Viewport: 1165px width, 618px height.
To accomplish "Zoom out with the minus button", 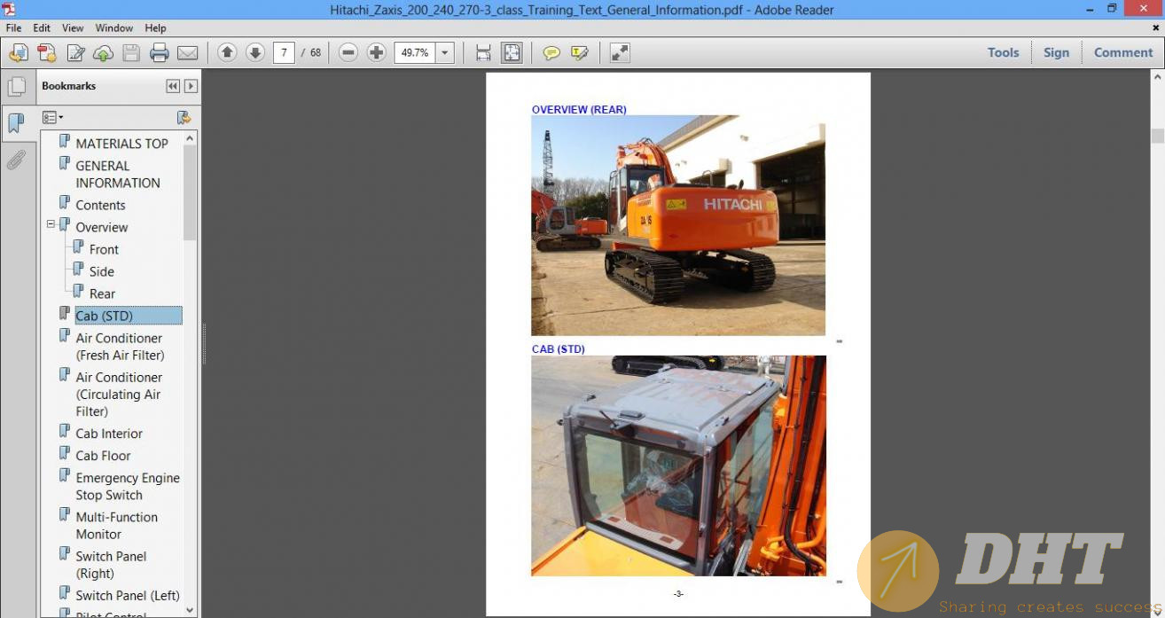I will coord(348,52).
